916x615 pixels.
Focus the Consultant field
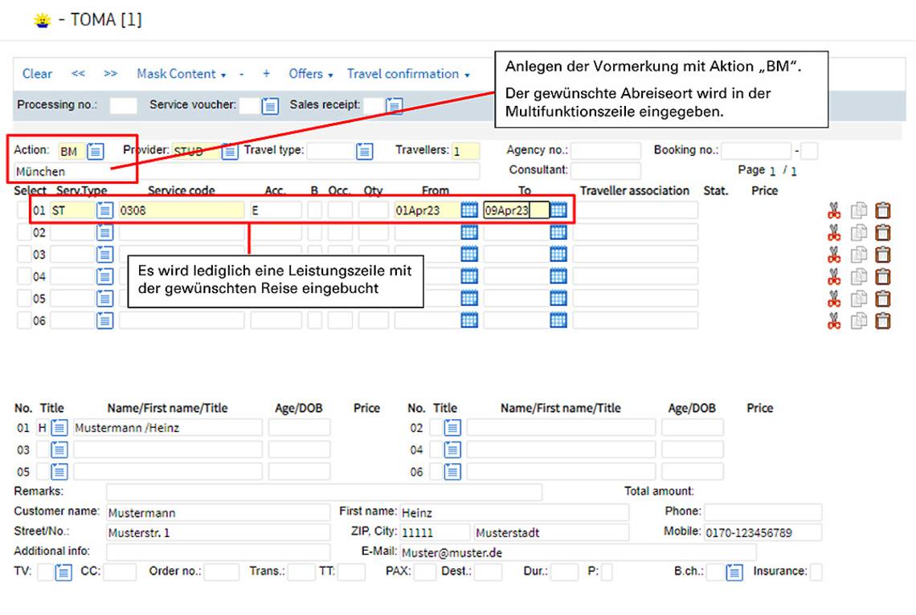pyautogui.click(x=606, y=170)
